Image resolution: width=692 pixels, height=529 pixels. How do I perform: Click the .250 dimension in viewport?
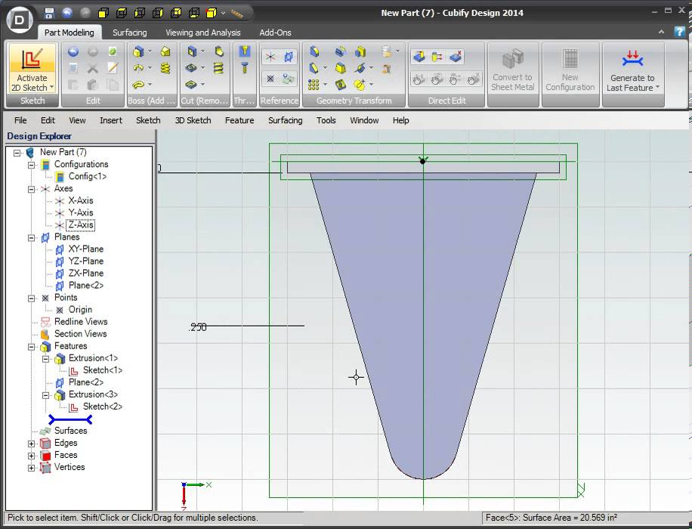pos(197,326)
